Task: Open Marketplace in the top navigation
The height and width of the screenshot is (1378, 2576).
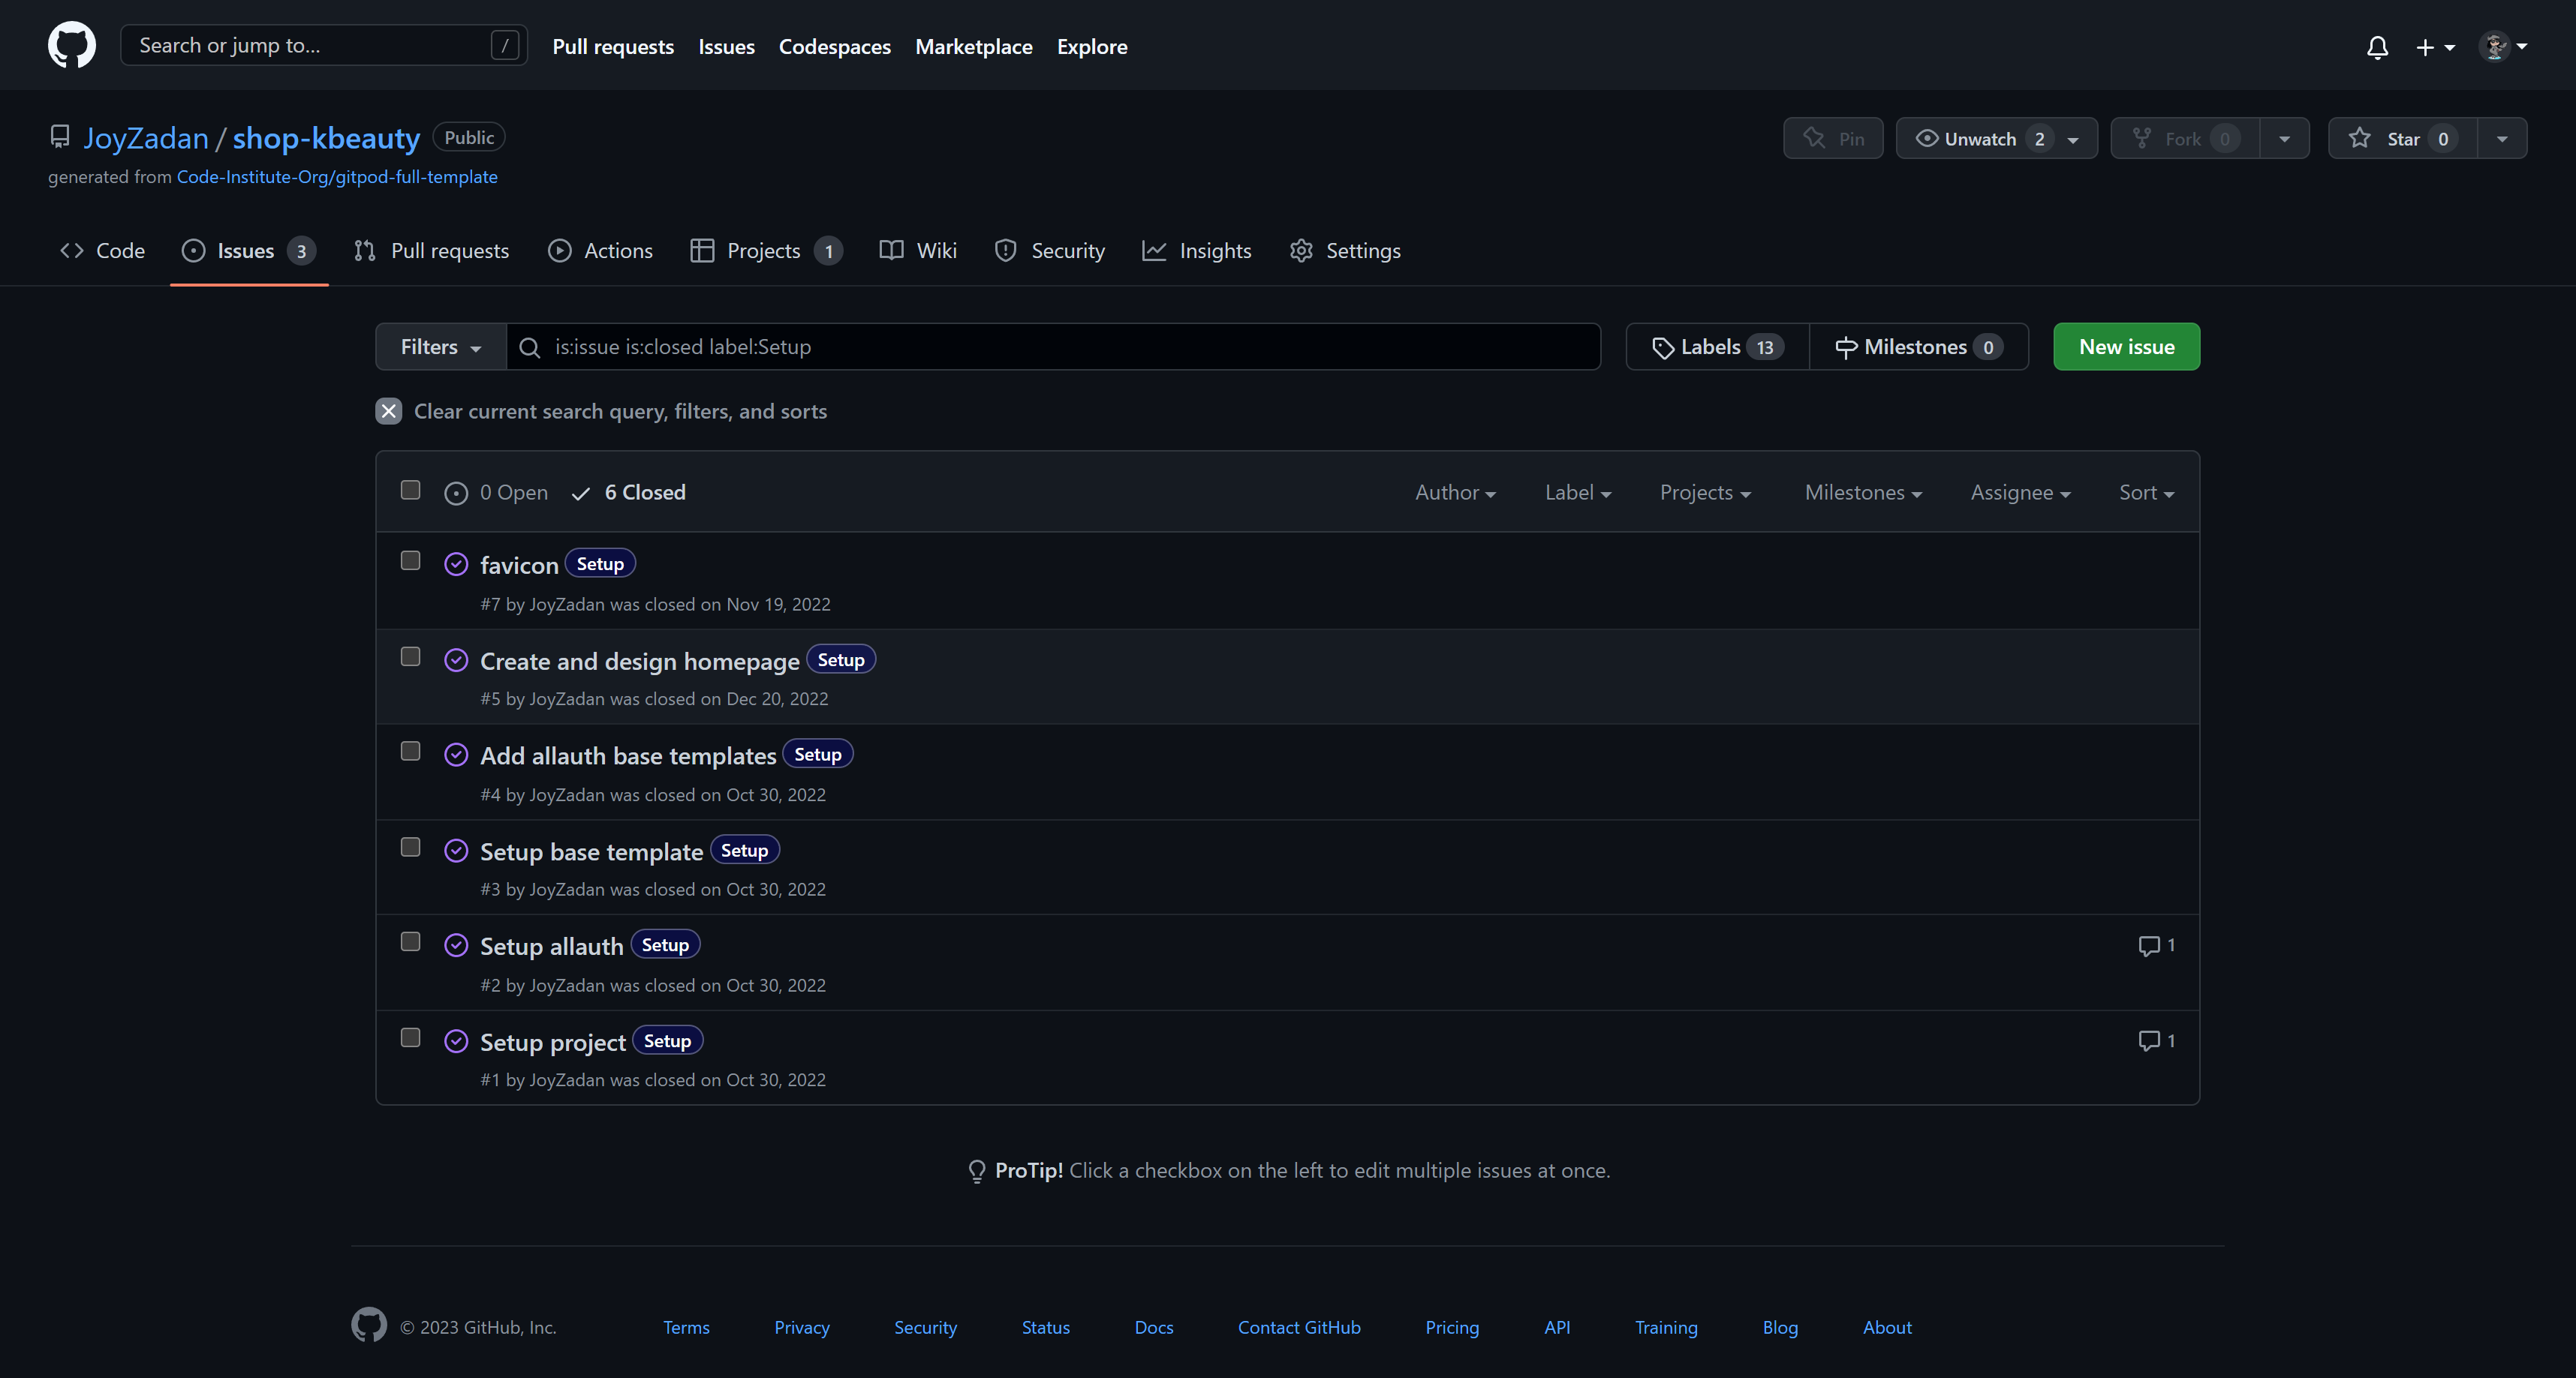Action: (973, 46)
